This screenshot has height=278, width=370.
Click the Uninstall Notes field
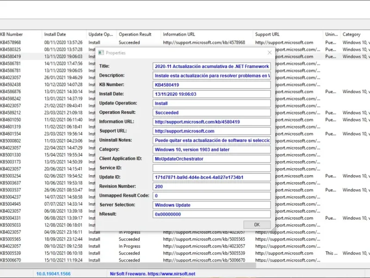[x=211, y=140]
